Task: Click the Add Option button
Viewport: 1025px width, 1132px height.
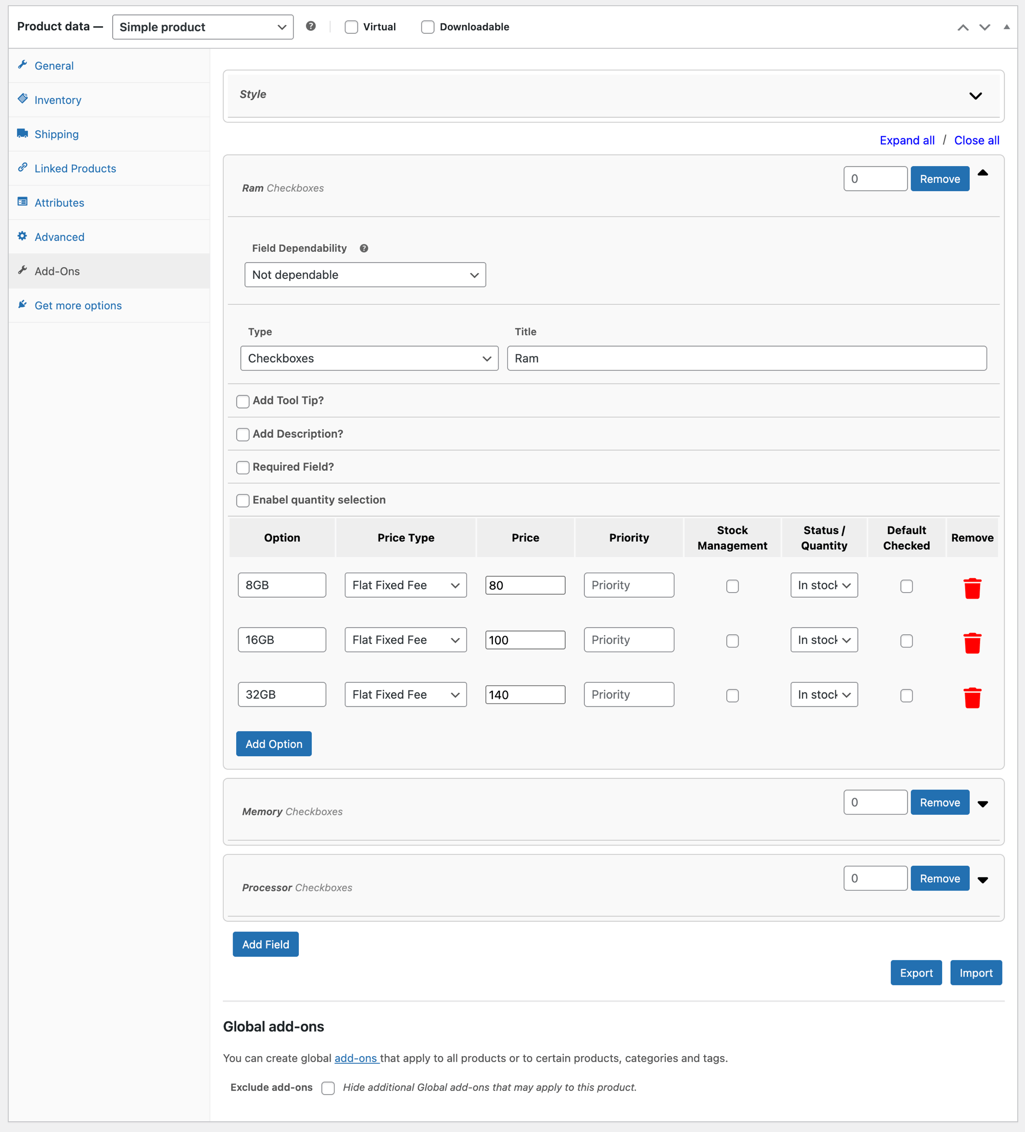Action: pyautogui.click(x=273, y=743)
